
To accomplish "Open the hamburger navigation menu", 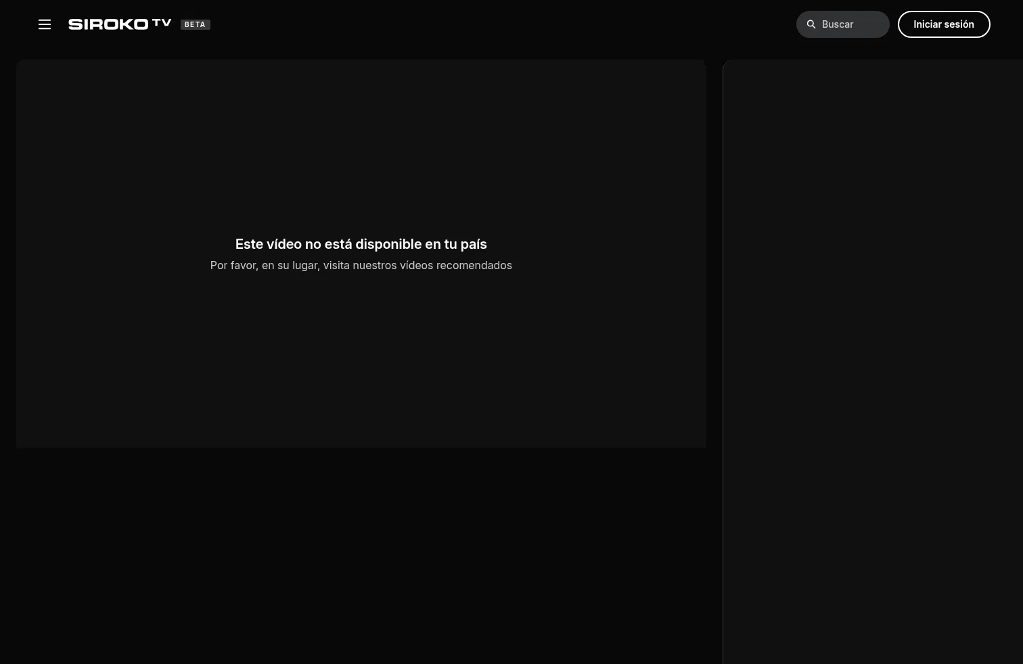I will tap(45, 24).
